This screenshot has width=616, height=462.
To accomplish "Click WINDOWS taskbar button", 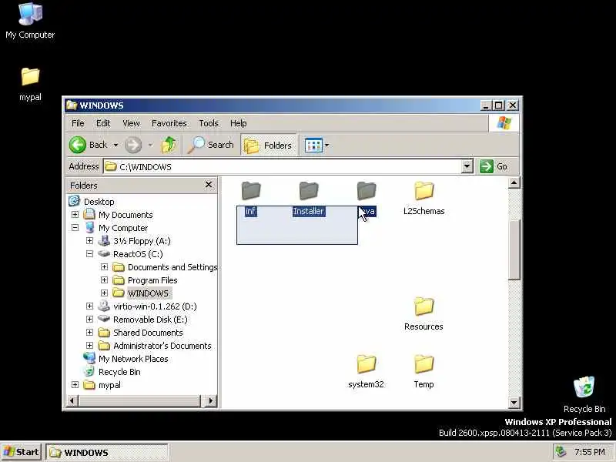I will pos(107,453).
